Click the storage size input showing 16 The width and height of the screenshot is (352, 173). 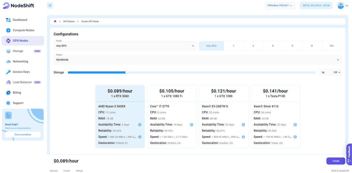pos(326,72)
